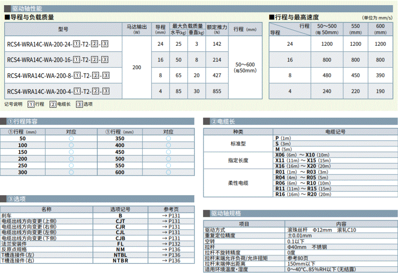Click model RCS4-WRA14C-WA-200-24 row text
398x273 pixels.
(57, 44)
